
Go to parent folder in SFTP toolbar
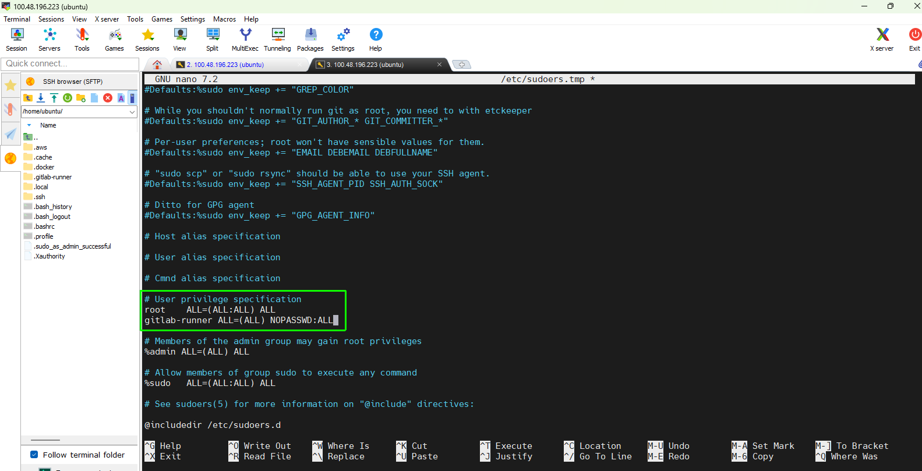(x=27, y=98)
